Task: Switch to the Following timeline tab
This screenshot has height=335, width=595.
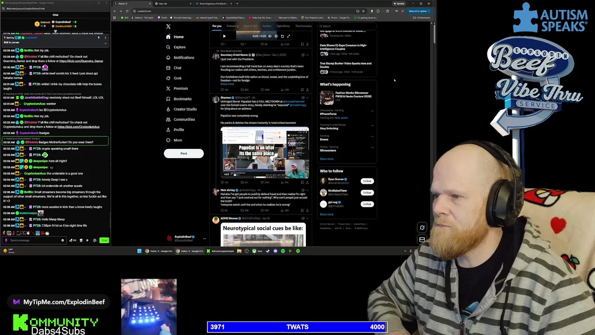Action: [x=232, y=26]
